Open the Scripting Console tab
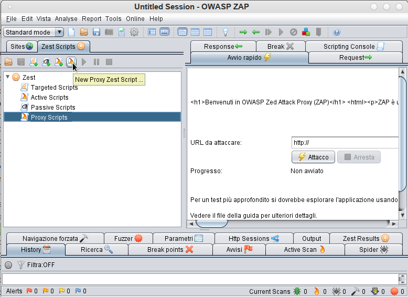This screenshot has height=297, width=408. point(354,47)
